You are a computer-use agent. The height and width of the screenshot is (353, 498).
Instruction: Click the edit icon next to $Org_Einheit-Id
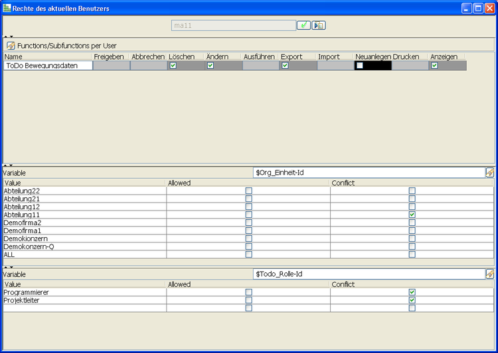[490, 172]
